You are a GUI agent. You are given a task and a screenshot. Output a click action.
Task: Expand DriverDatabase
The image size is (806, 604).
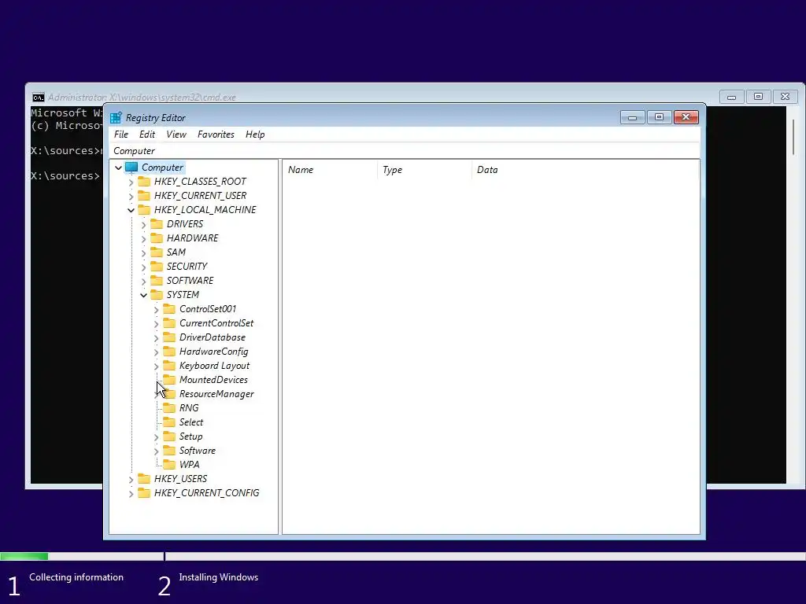157,338
